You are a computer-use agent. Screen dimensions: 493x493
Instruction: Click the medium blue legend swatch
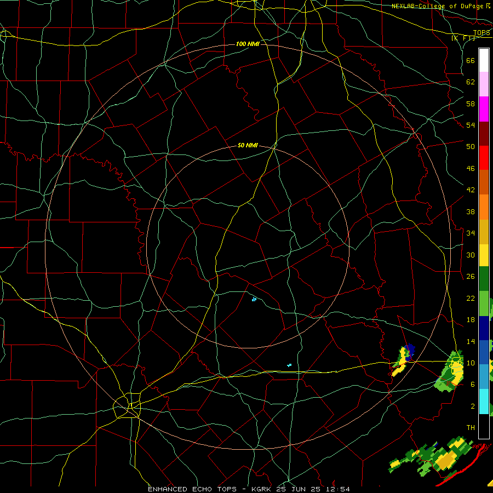(484, 352)
